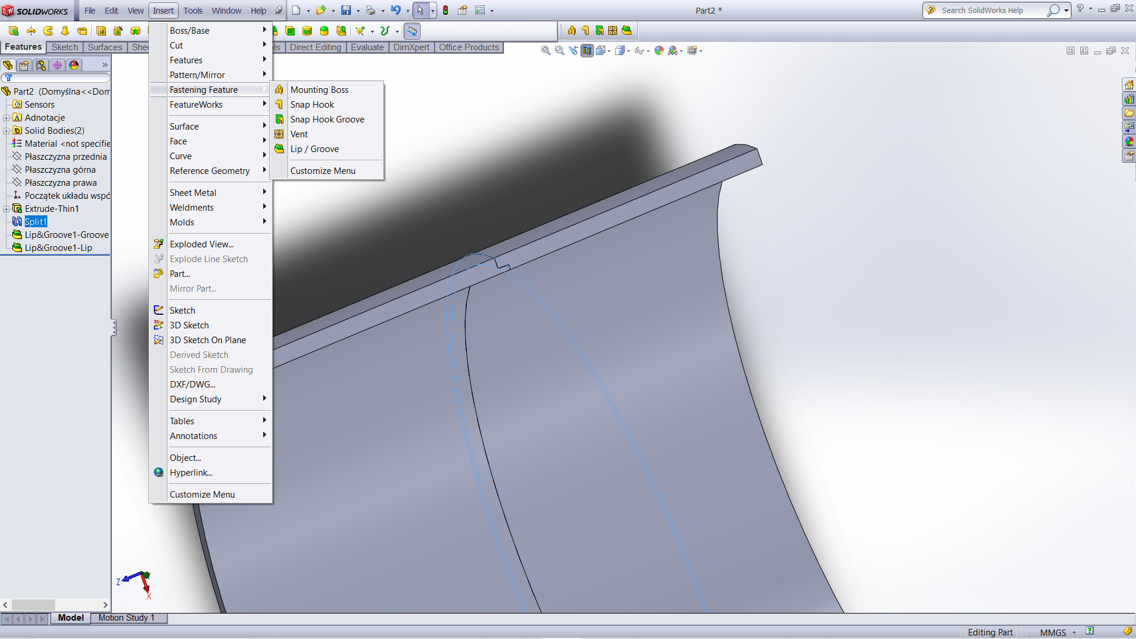
Task: Open File Explorer folder icon in task pane
Action: tap(1129, 113)
